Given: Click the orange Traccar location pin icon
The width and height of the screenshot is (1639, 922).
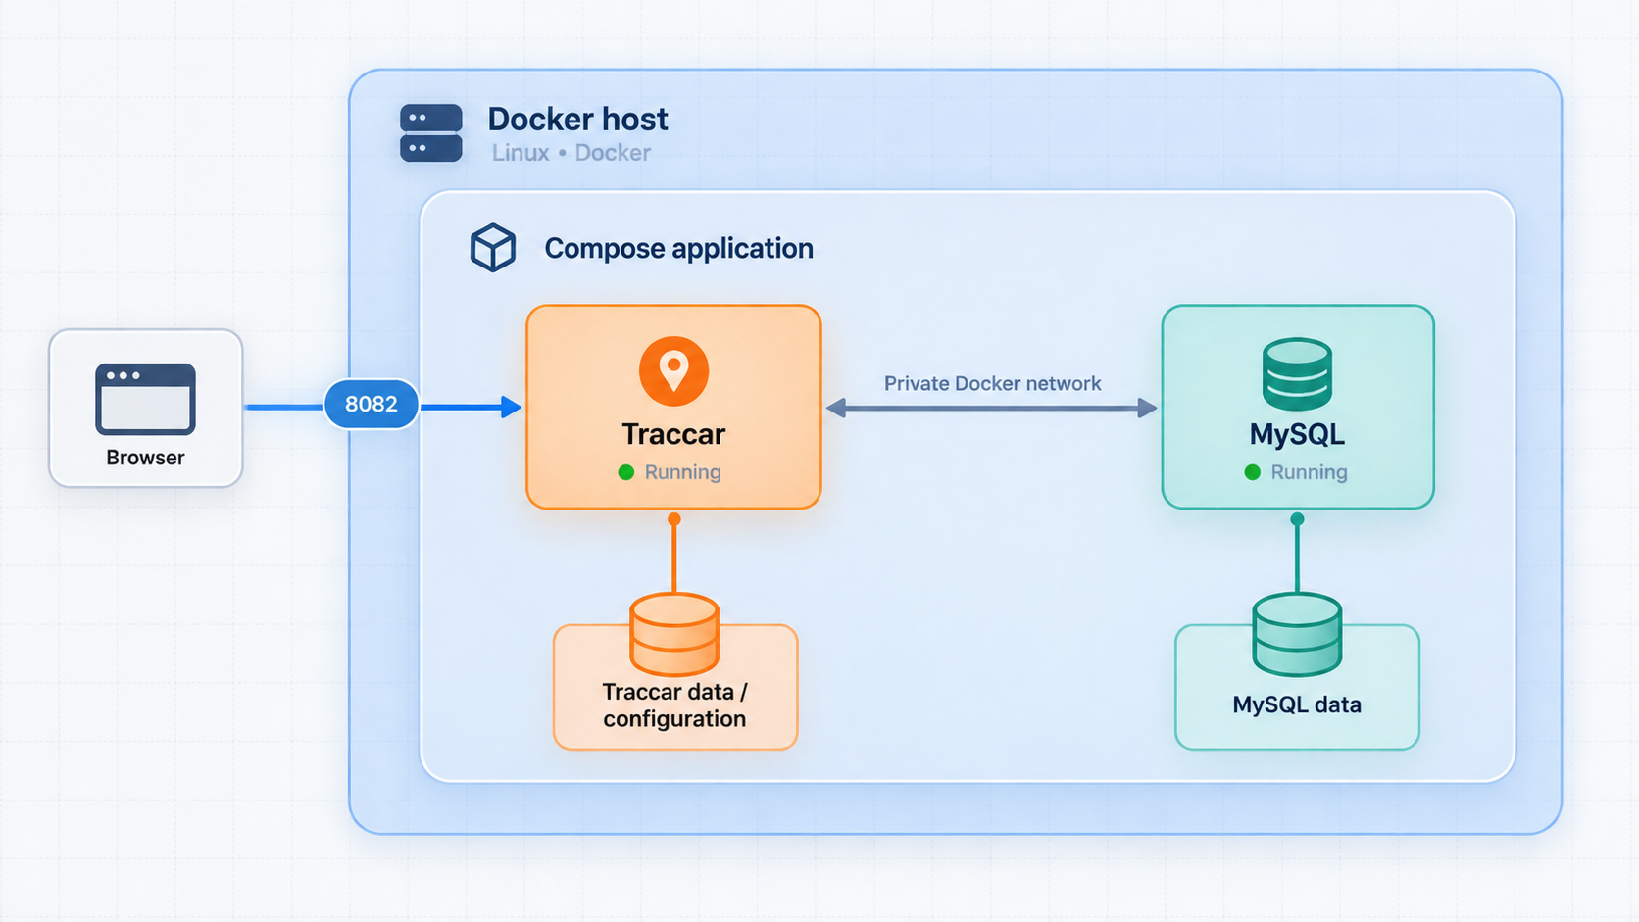Looking at the screenshot, I should click(673, 371).
